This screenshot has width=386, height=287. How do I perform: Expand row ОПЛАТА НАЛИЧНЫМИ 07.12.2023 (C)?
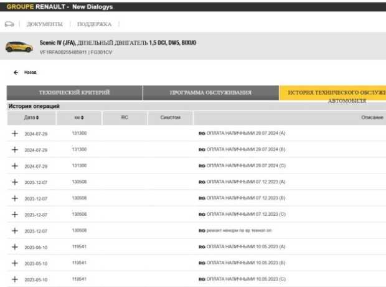[x=15, y=215]
